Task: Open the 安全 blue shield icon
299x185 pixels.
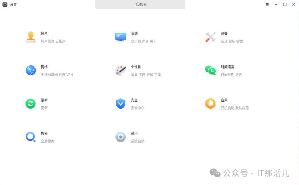Action: pos(120,104)
